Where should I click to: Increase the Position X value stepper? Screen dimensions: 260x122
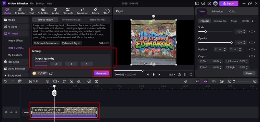coord(225,48)
